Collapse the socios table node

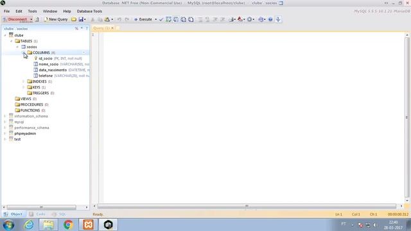coord(17,47)
